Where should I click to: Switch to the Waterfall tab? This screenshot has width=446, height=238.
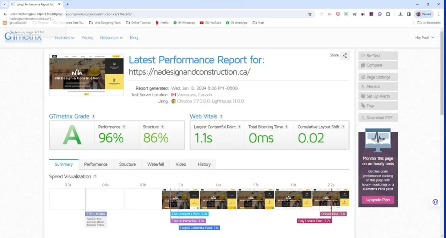click(156, 164)
